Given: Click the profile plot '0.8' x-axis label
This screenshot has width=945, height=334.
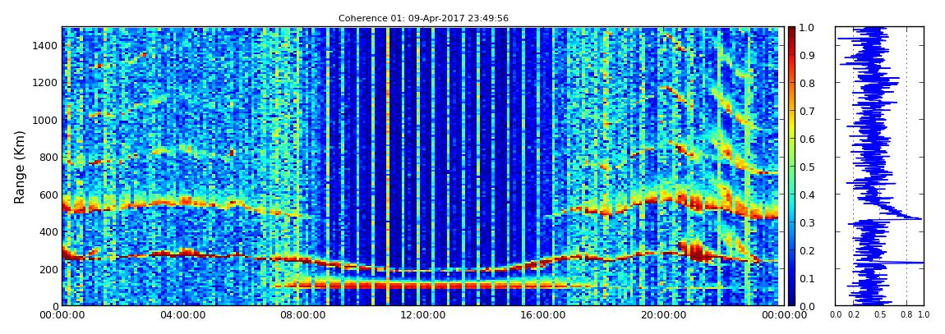Looking at the screenshot, I should (907, 315).
